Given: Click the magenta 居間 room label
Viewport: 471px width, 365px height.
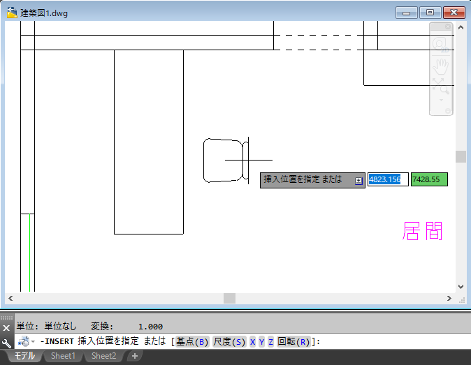Looking at the screenshot, I should coord(422,231).
